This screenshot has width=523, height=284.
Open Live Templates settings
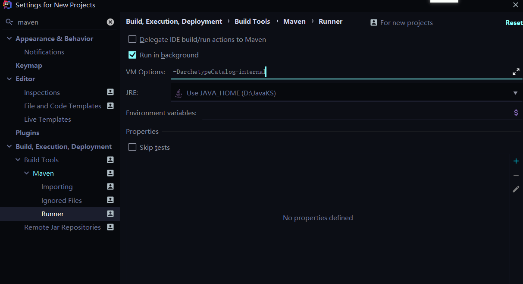(47, 119)
